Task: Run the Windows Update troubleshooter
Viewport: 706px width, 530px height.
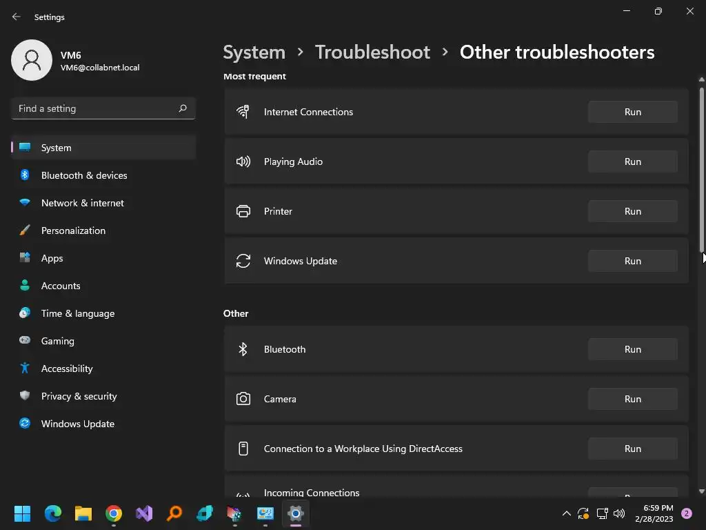Action: [x=633, y=261]
